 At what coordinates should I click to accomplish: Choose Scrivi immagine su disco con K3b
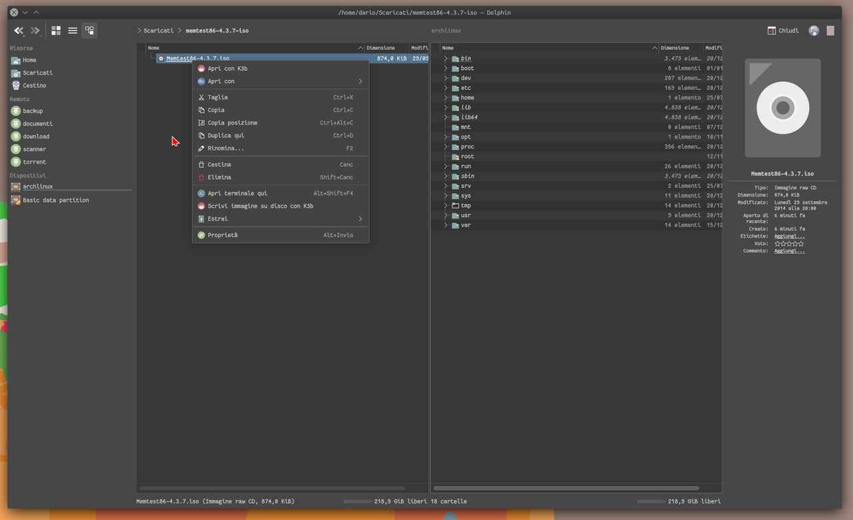pos(281,206)
